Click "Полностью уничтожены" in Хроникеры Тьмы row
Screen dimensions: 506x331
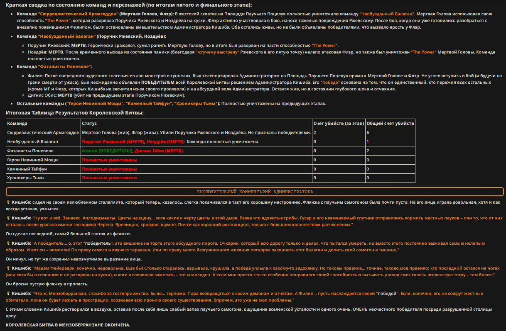point(110,178)
